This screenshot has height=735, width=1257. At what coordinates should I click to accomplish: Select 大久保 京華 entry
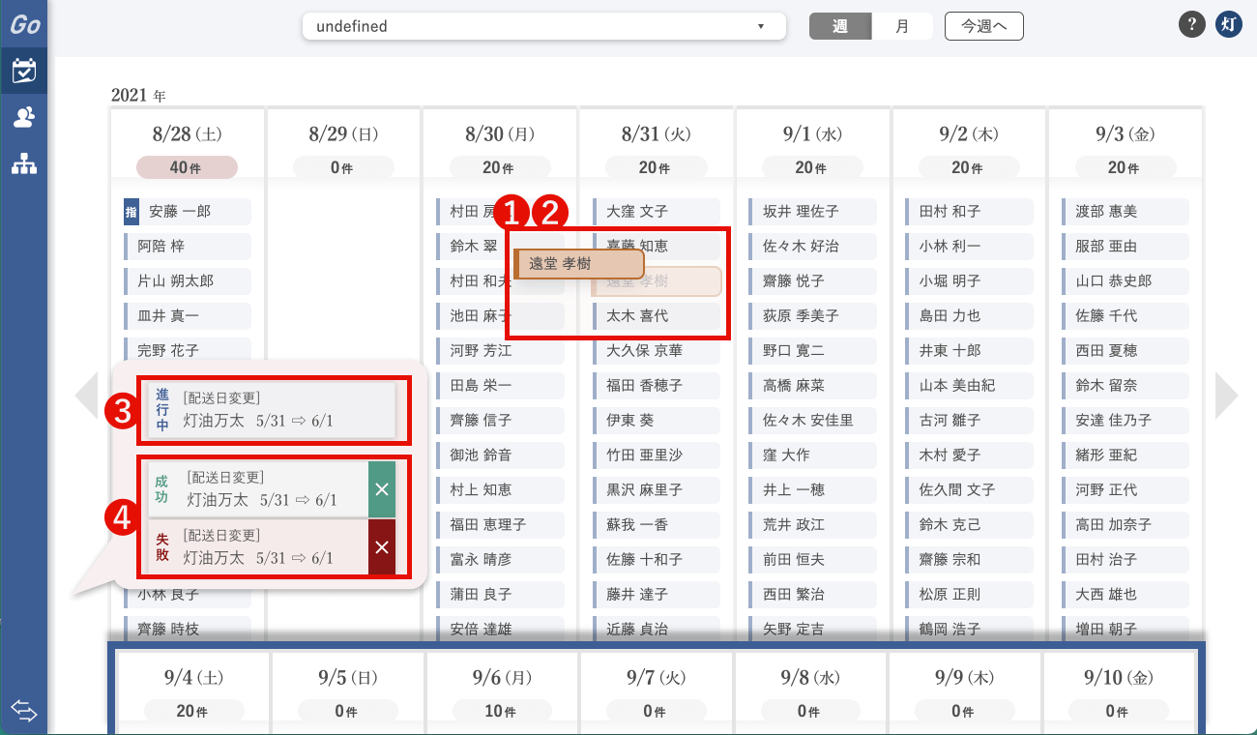(657, 351)
